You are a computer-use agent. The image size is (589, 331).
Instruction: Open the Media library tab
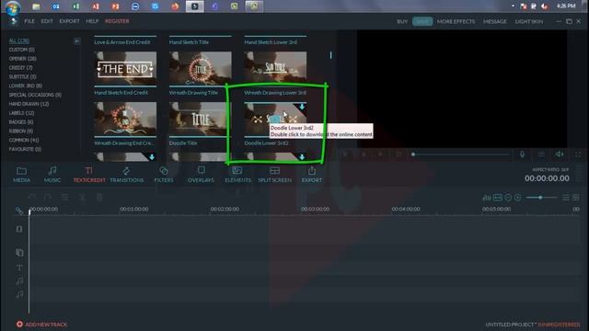pyautogui.click(x=21, y=175)
